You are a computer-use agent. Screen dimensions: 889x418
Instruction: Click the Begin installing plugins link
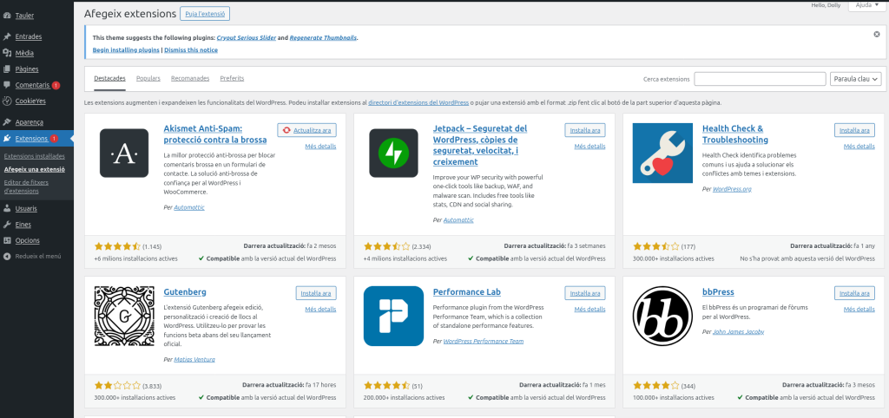126,50
